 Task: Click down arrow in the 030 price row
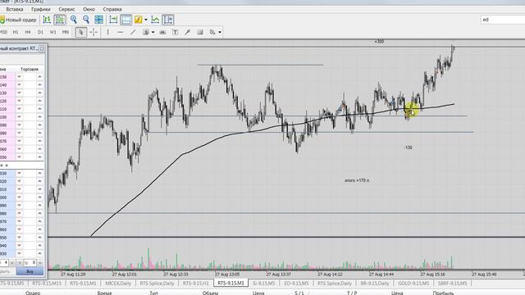click(x=19, y=173)
